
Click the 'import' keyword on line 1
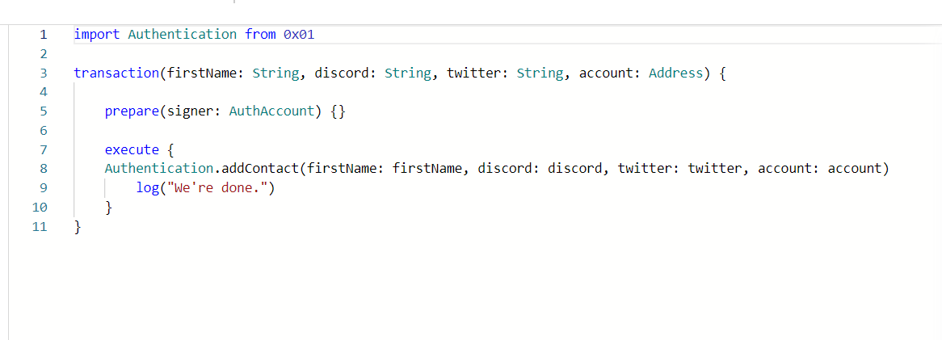97,34
